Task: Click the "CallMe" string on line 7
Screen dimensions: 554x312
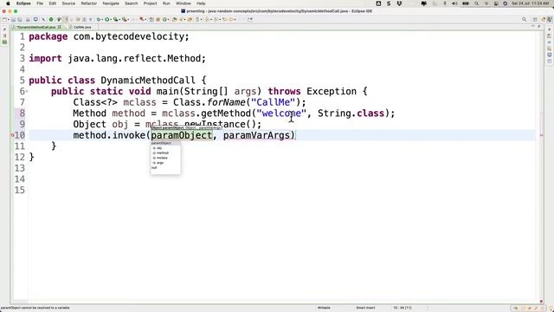Action: tap(273, 102)
